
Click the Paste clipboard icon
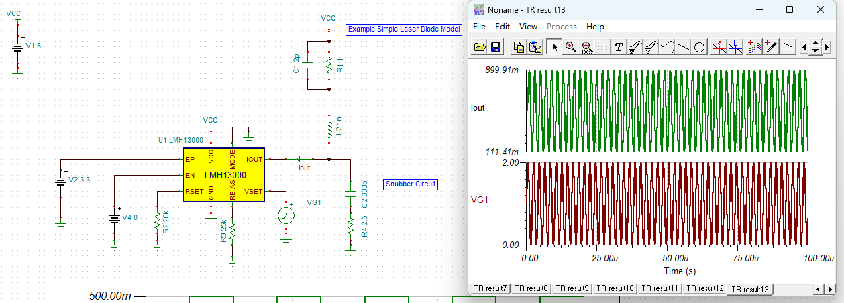click(535, 47)
